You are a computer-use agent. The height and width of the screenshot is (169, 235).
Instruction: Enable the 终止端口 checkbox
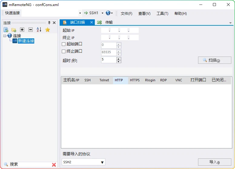tap(64, 51)
